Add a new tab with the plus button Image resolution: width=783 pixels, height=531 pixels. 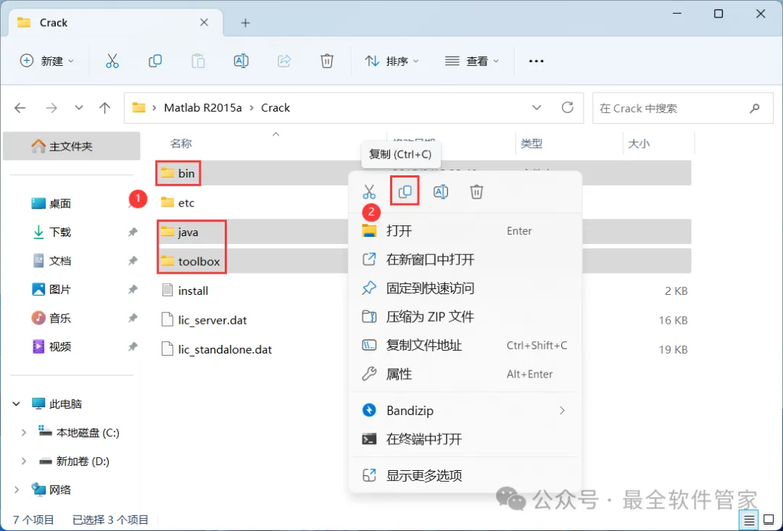coord(245,23)
